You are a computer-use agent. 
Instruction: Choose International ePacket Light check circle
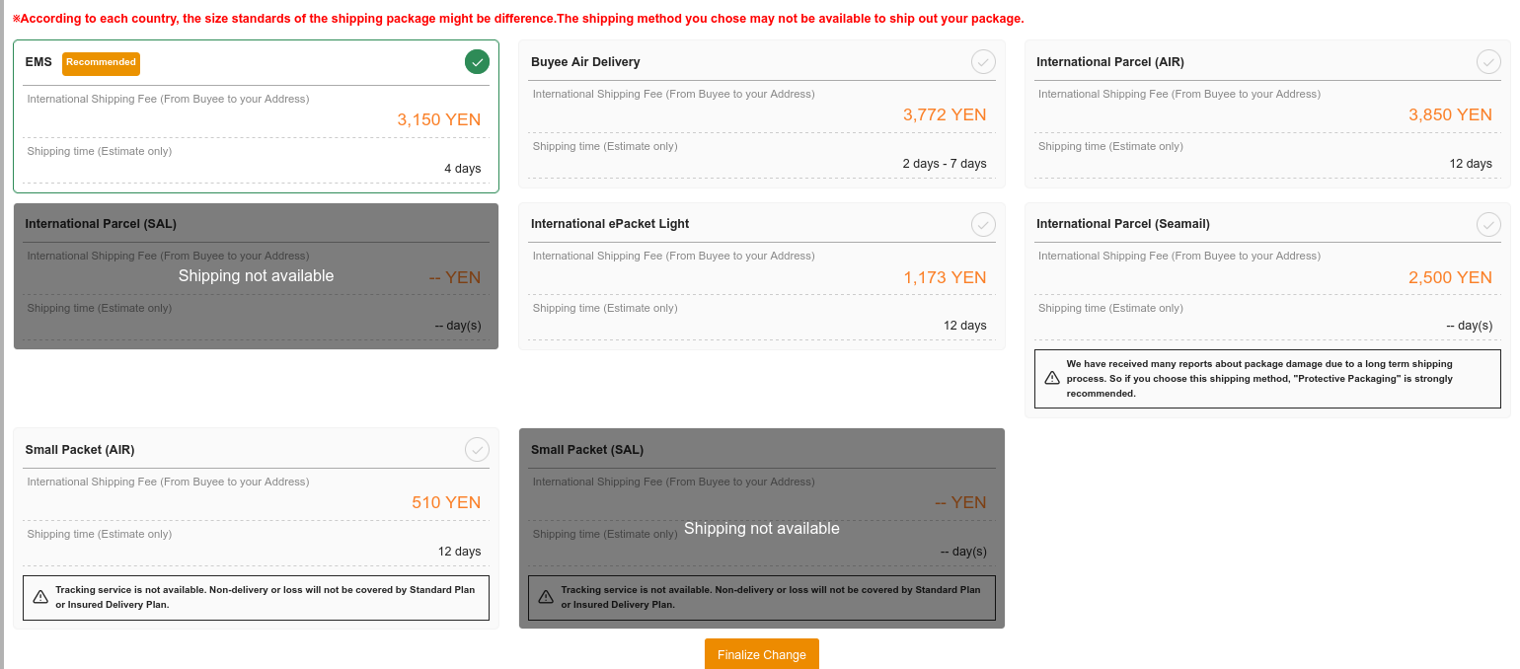point(983,224)
